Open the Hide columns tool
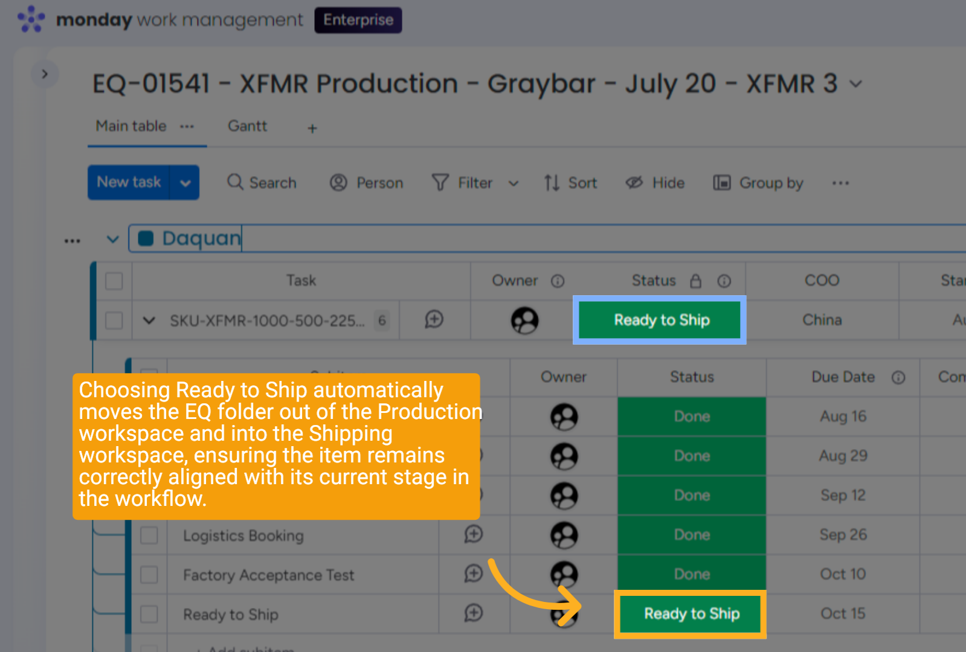 click(655, 182)
